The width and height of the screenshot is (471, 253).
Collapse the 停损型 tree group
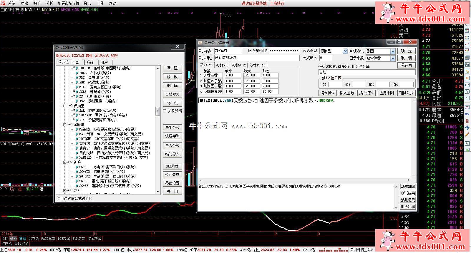pos(65,106)
